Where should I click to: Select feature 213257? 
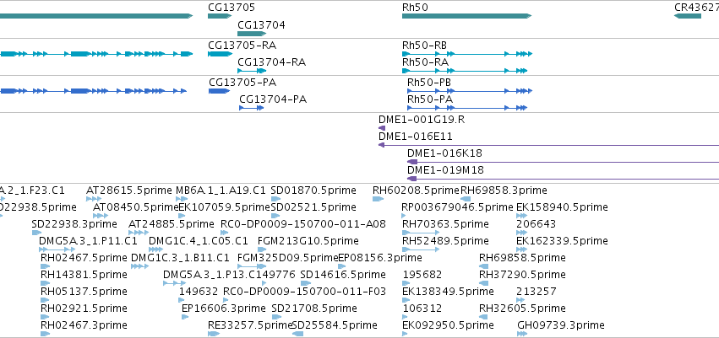coord(522,301)
